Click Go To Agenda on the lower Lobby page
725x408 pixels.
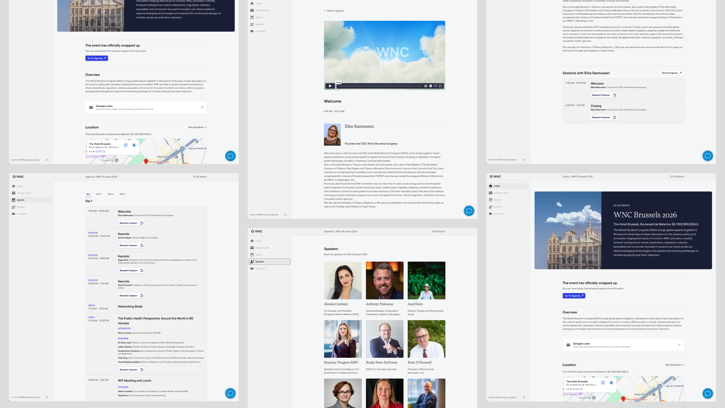click(x=574, y=296)
